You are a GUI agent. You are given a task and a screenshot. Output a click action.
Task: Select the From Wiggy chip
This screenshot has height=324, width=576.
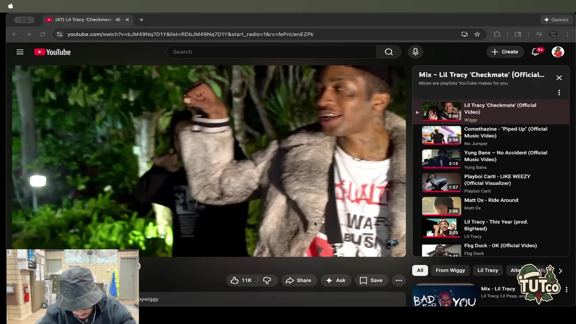pos(450,270)
